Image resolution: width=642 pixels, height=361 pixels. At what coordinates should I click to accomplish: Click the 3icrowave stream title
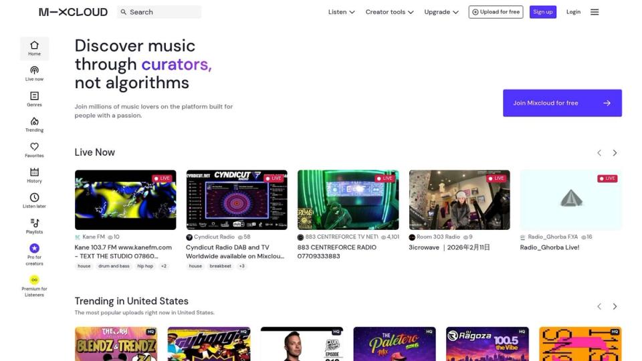point(449,247)
